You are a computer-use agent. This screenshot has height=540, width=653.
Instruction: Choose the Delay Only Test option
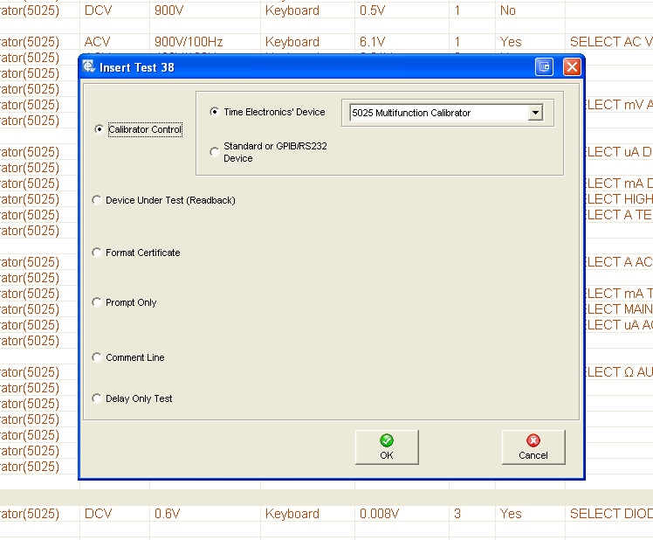[97, 398]
